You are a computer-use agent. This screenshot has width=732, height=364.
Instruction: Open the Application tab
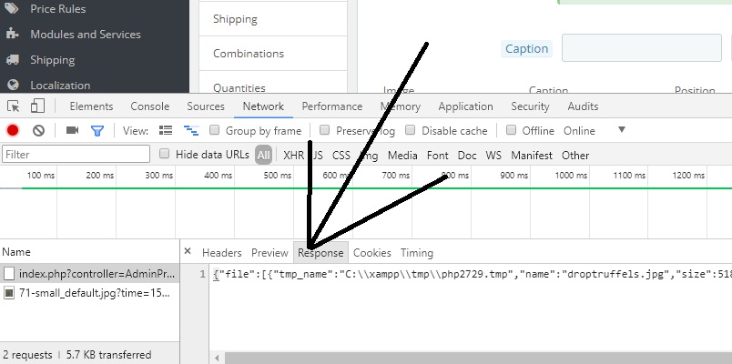tap(465, 106)
